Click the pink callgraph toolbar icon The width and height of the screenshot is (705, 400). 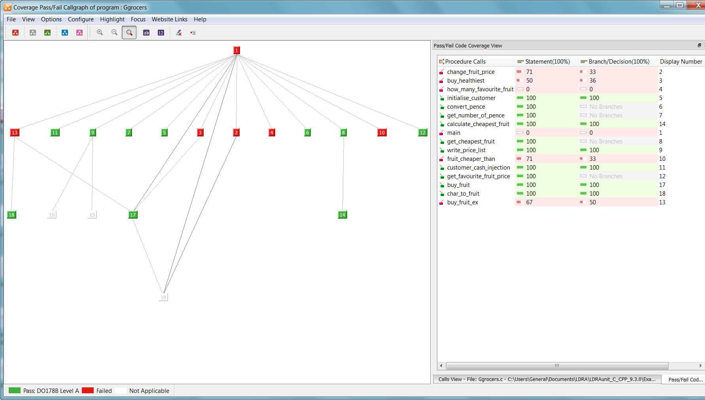pos(79,33)
